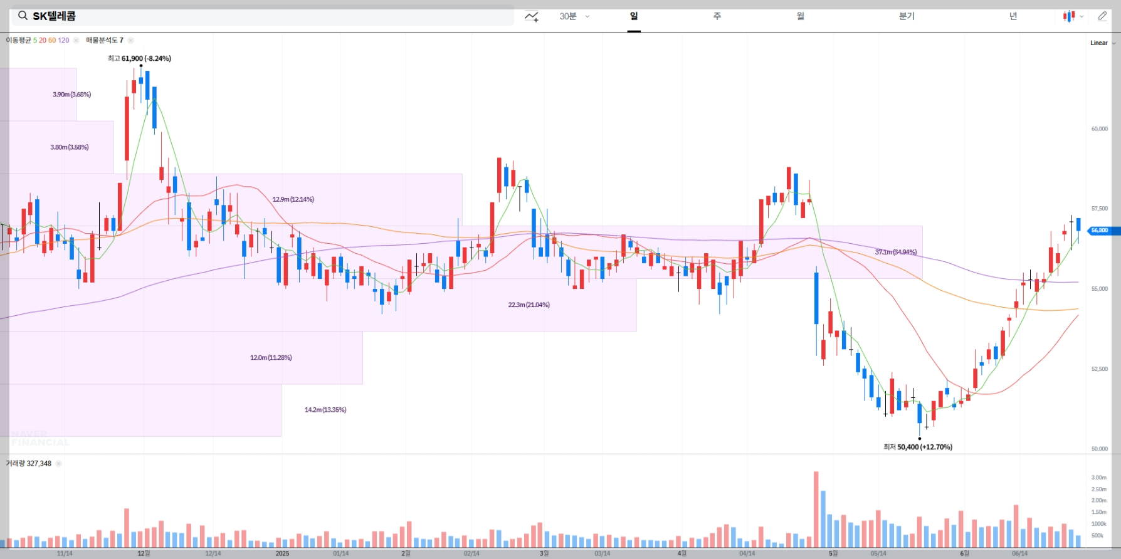This screenshot has width=1121, height=559.
Task: Click the 3.00m volume axis label
Action: pyautogui.click(x=1099, y=478)
